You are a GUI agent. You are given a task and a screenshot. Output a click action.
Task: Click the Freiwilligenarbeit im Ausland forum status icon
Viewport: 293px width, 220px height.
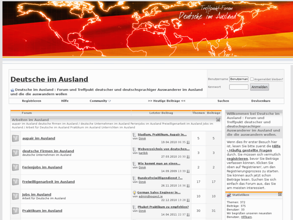coord(15,182)
